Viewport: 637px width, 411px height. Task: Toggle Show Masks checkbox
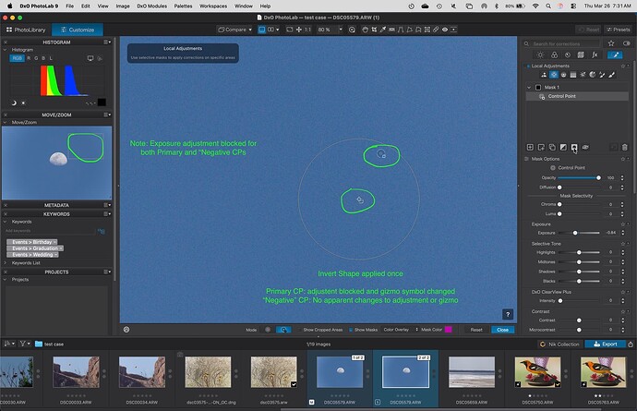[351, 330]
